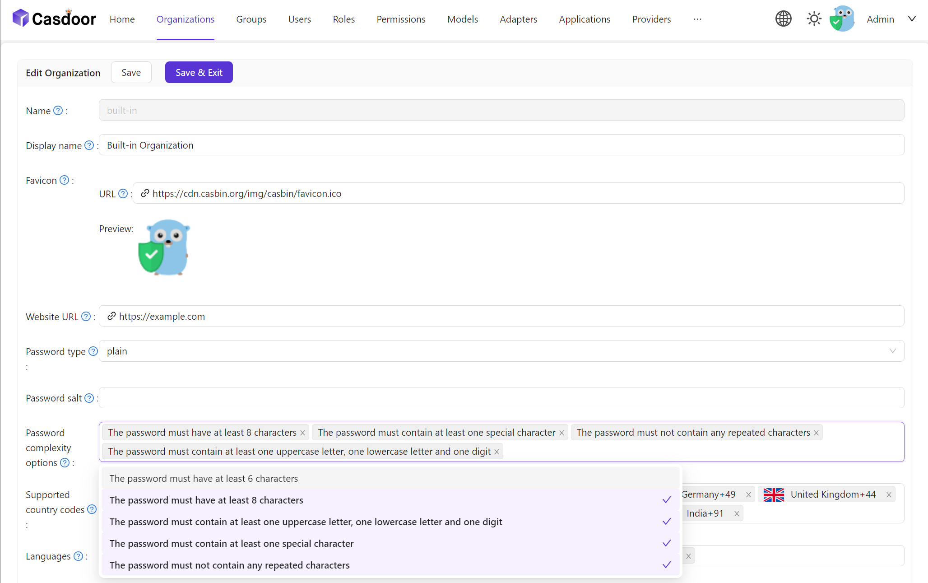Click the Save button
Viewport: 928px width, 583px height.
point(131,73)
